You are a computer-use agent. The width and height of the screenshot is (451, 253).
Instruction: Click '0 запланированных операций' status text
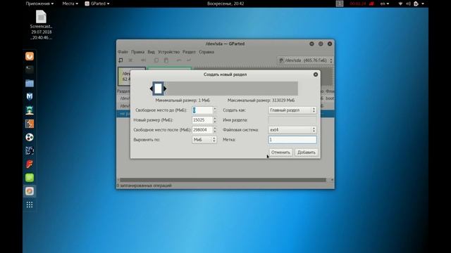[144, 186]
